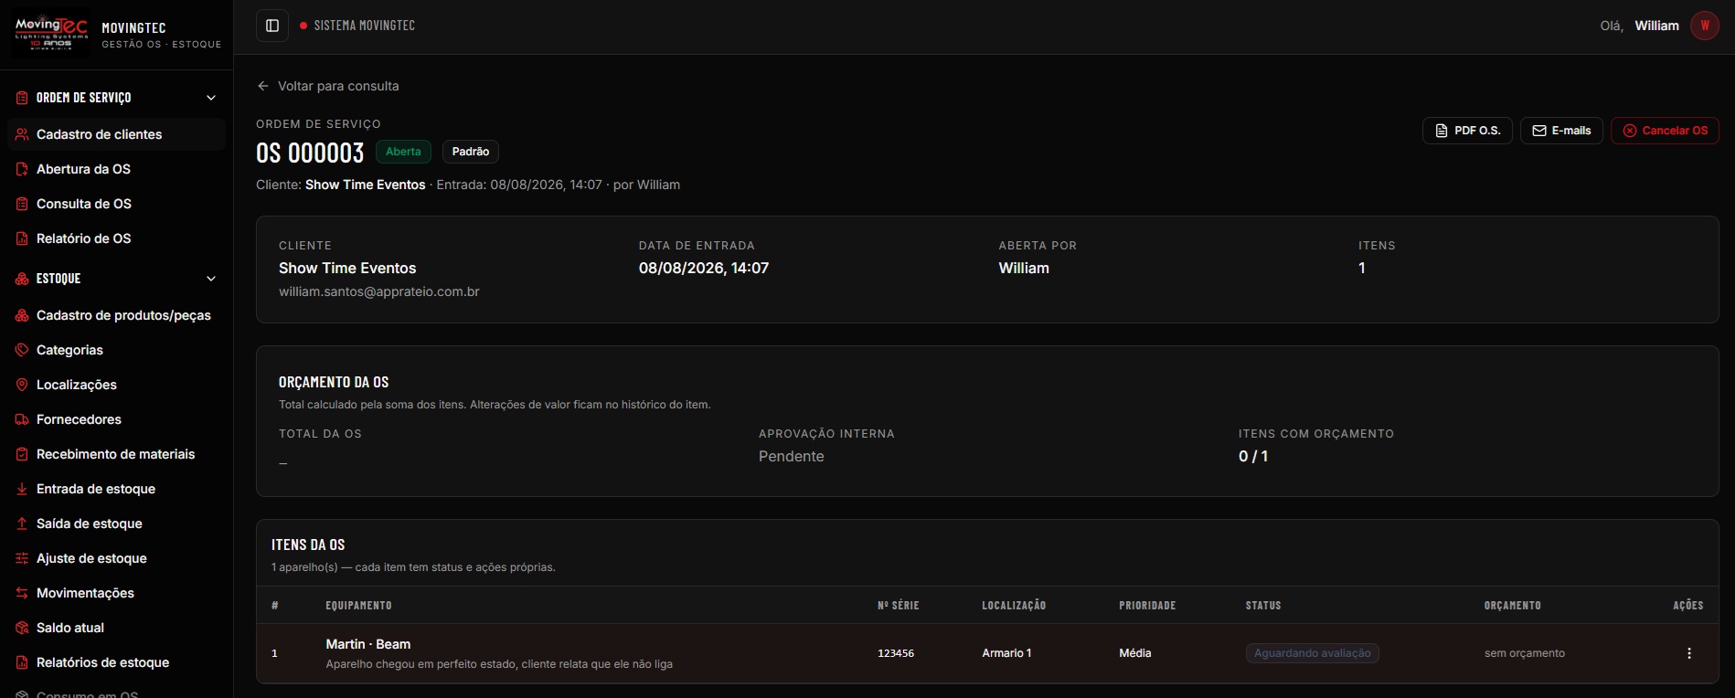Click the Ajuste de estoque sliders icon
This screenshot has width=1735, height=698.
point(22,558)
